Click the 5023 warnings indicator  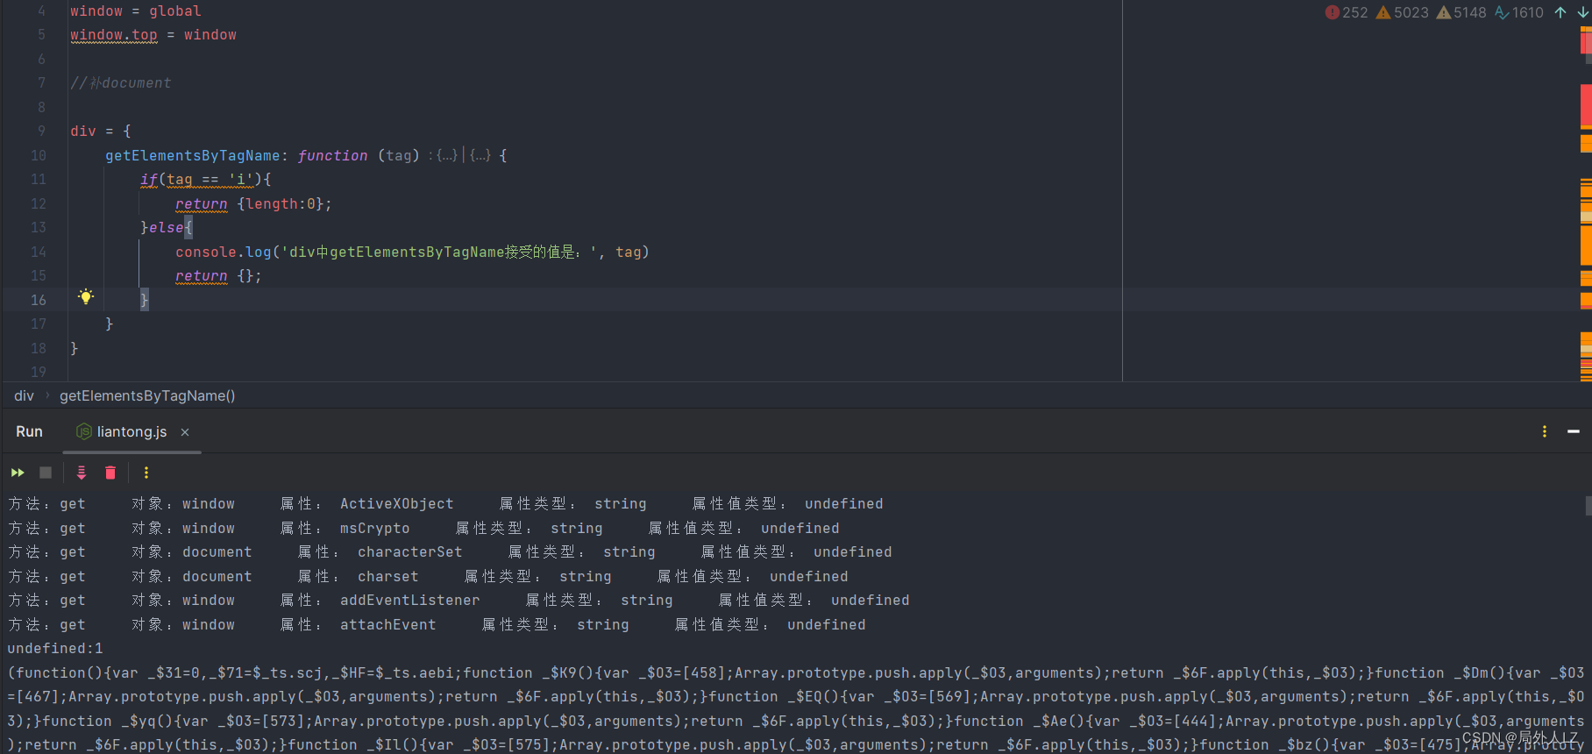click(x=1402, y=12)
